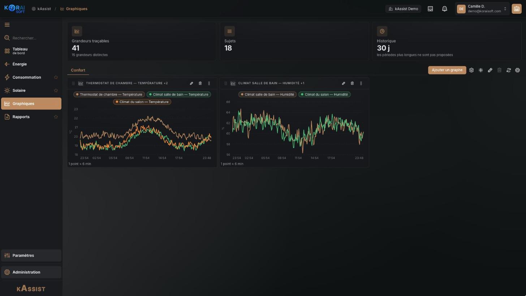Open more options for Thermostat de chambre graph

point(209,83)
